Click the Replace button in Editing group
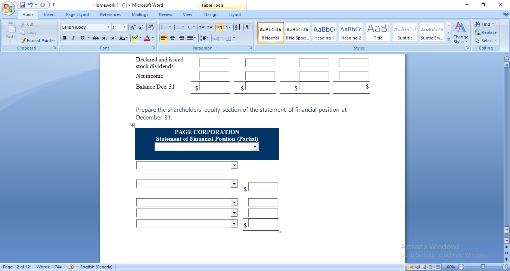This screenshot has width=510, height=271. pyautogui.click(x=486, y=32)
